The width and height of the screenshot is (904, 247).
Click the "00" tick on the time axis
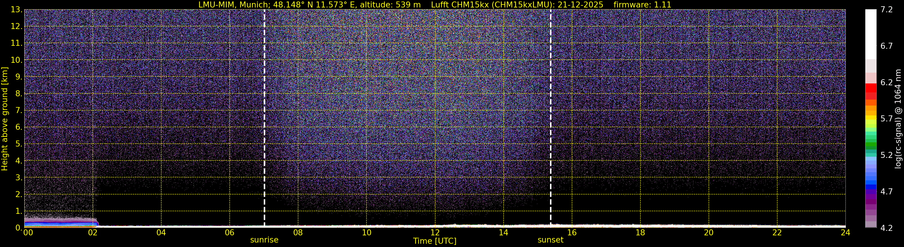point(28,233)
